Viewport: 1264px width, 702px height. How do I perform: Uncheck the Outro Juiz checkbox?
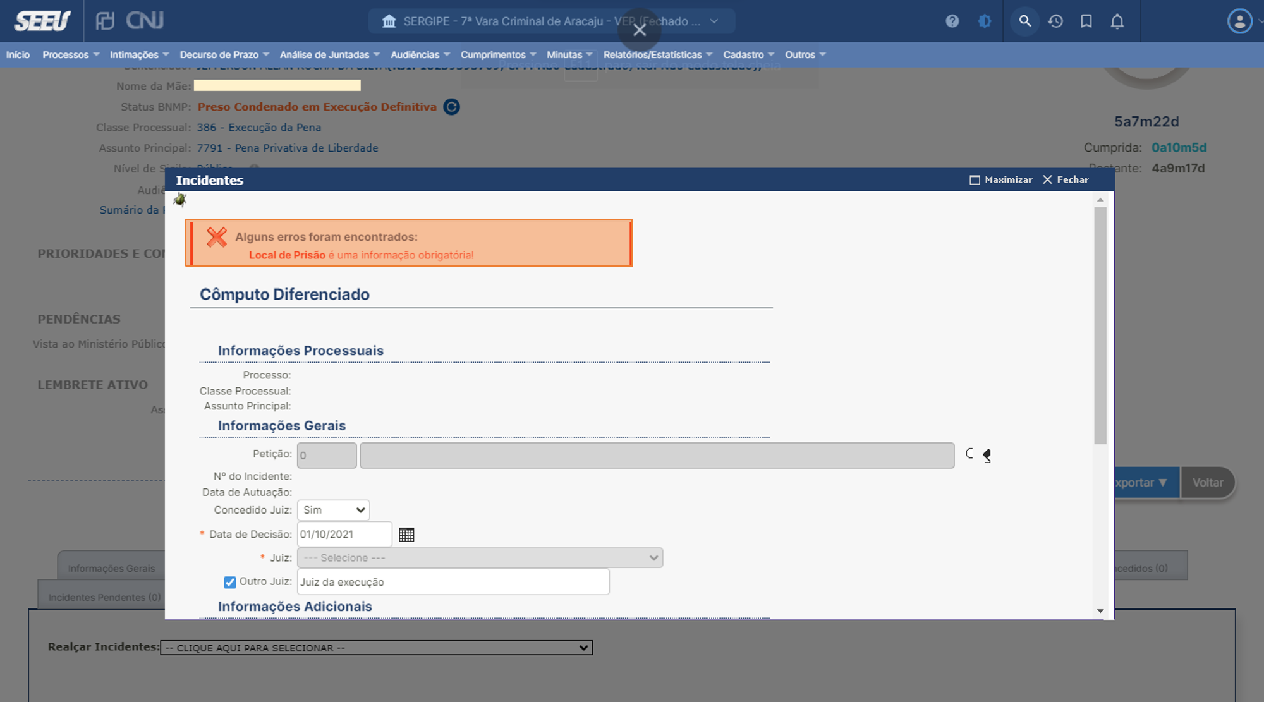(230, 582)
